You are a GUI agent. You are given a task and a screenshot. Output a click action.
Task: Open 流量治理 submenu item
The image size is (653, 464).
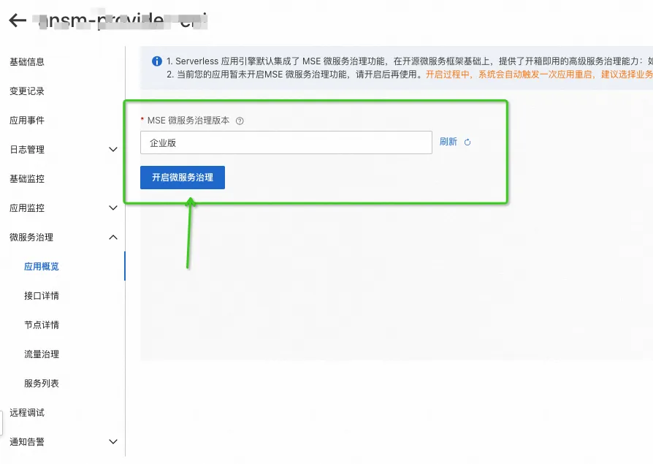point(42,354)
